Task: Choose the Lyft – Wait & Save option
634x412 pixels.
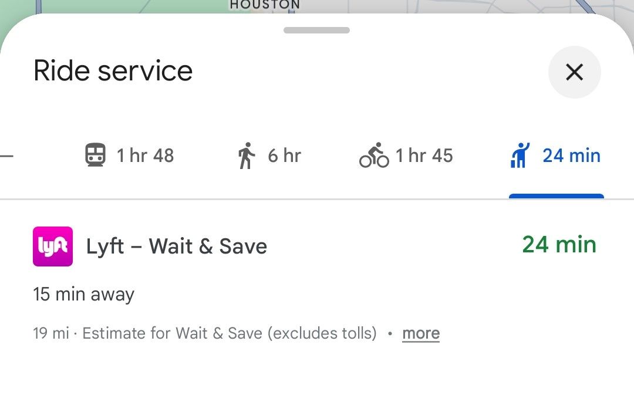Action: click(177, 246)
